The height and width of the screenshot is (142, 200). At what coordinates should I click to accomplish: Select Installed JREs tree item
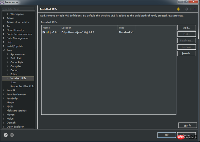[x=18, y=78]
